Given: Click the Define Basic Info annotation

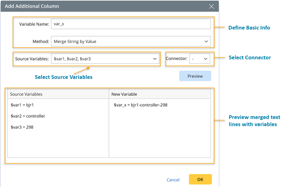Looking at the screenshot, I should (x=249, y=28).
